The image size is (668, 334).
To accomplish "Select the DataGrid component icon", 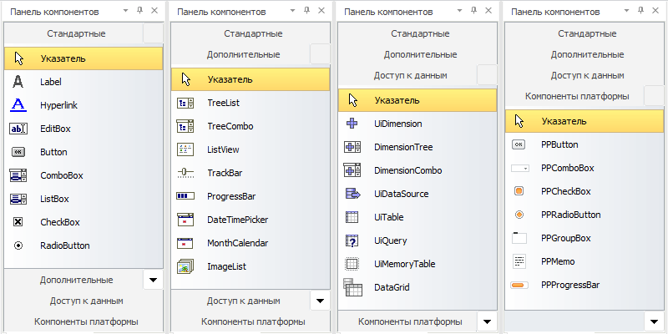I will coord(352,288).
